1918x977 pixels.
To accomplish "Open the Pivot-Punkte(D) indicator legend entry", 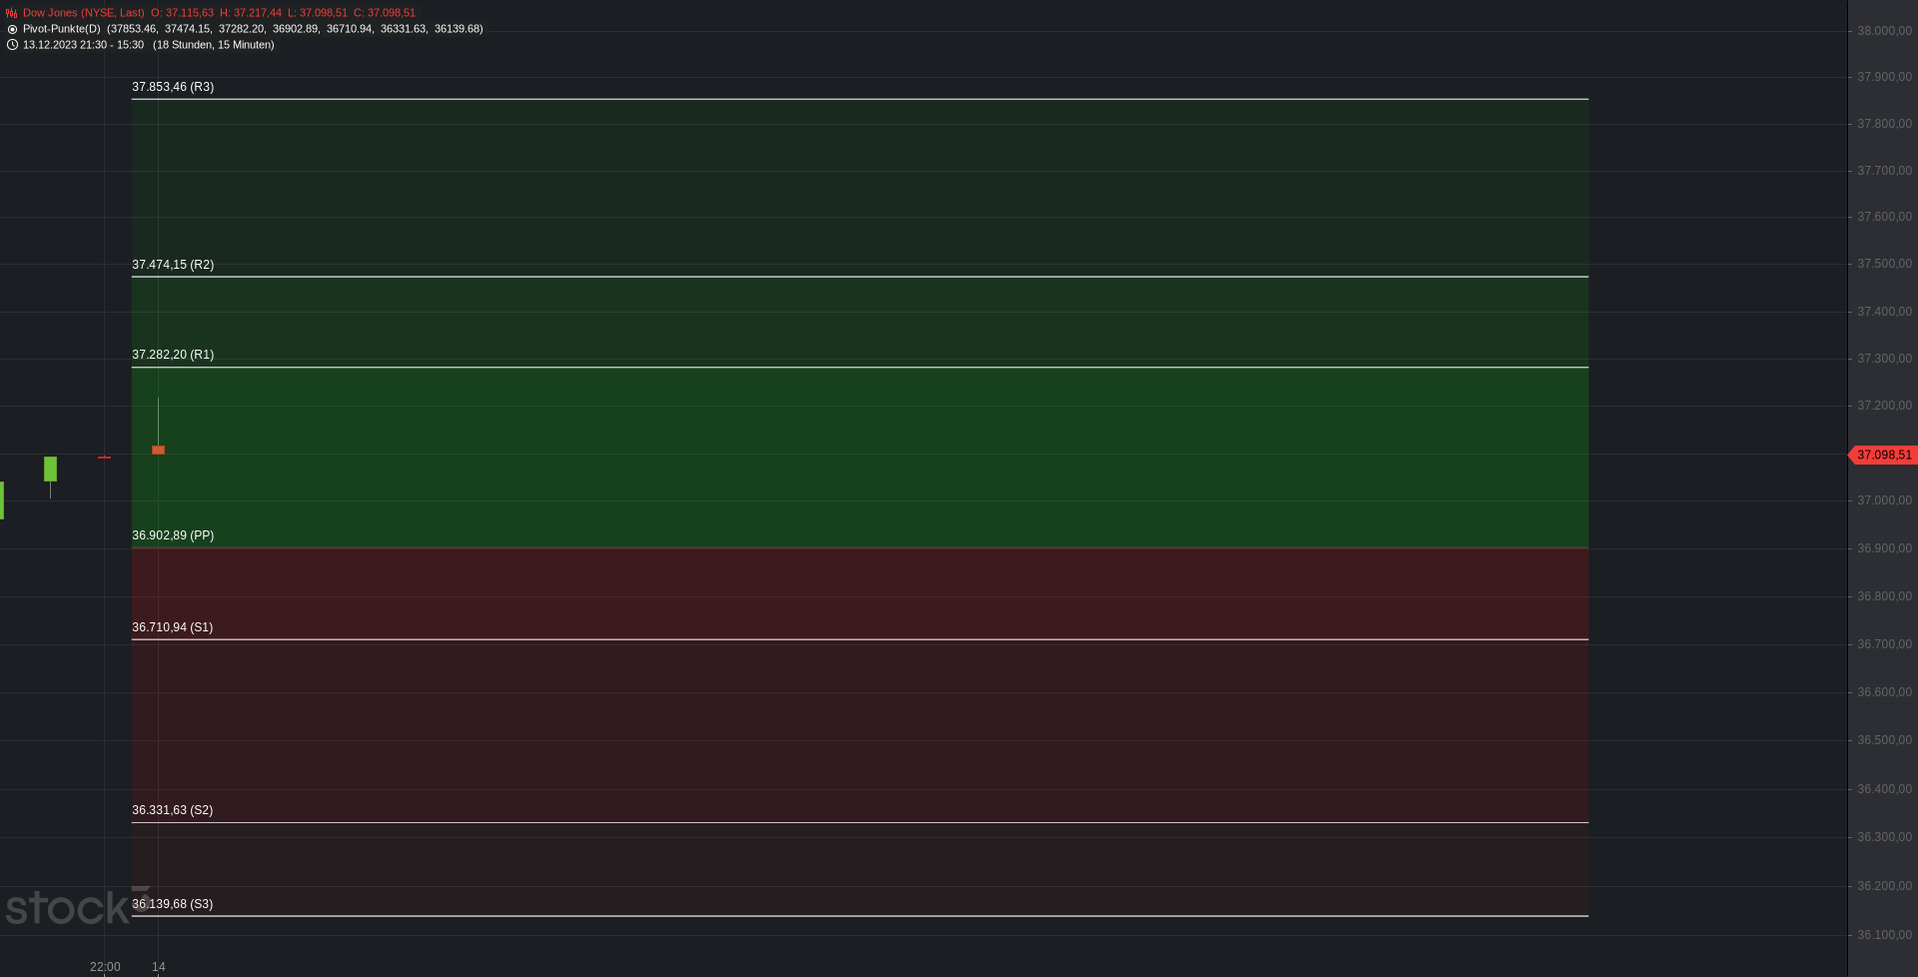I will [62, 29].
